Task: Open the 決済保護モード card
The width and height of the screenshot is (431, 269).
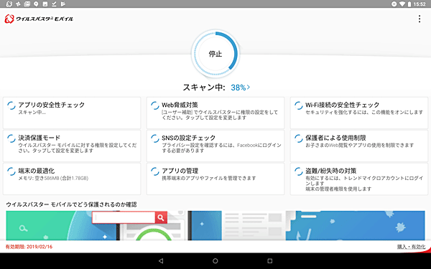Action: coord(72,146)
